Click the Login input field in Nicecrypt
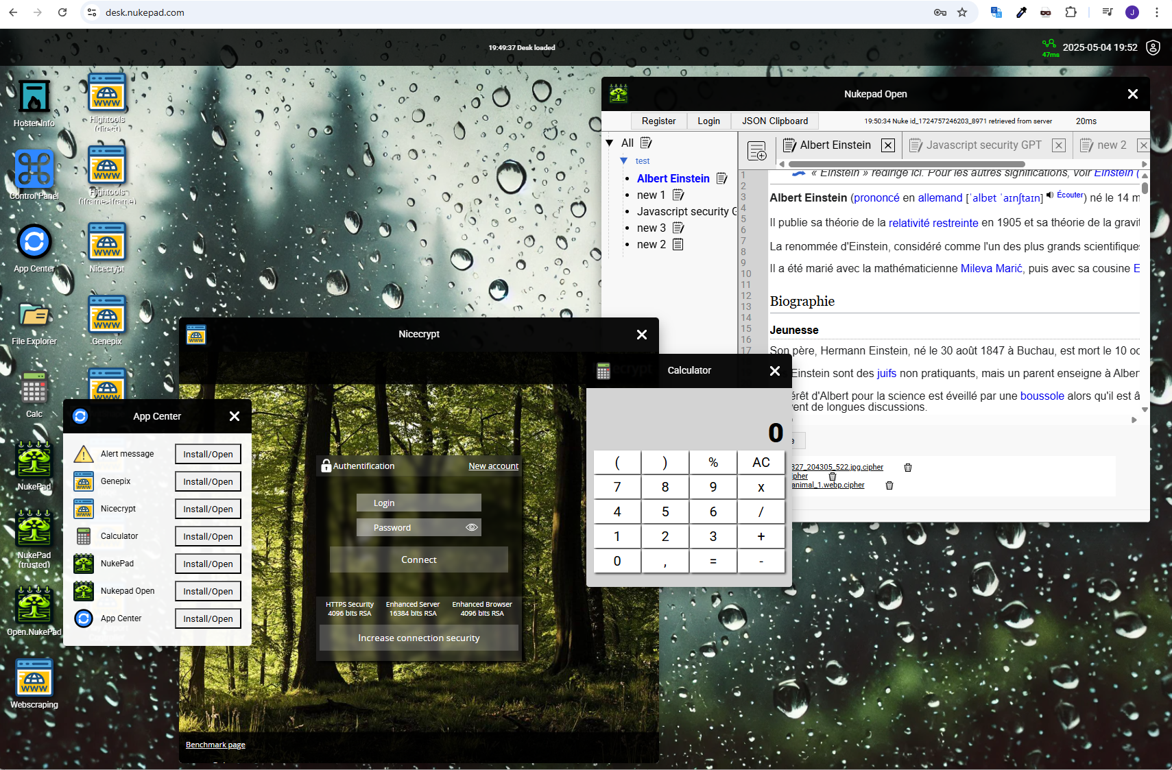Screen dimensions: 1172x770 pos(418,503)
